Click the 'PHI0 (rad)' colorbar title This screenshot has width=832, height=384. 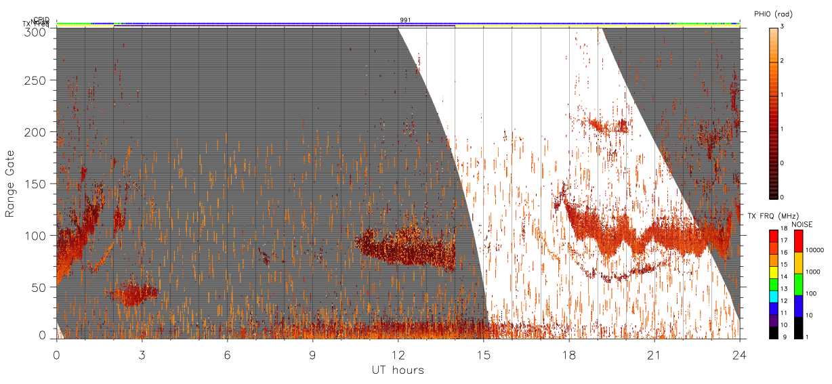[x=773, y=14]
